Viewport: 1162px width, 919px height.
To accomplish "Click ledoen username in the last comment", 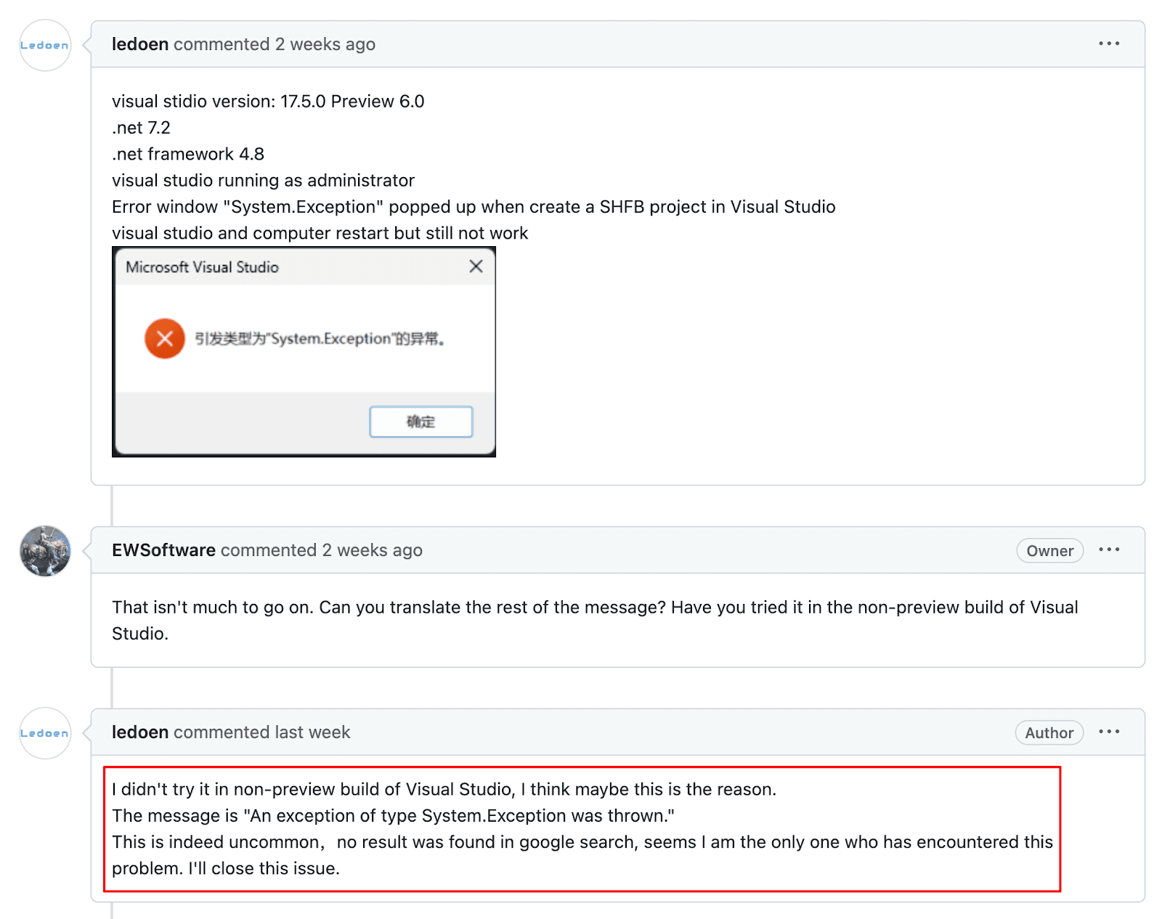I will click(x=140, y=732).
